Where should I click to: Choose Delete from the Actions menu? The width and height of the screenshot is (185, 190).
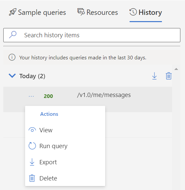pos(65,178)
